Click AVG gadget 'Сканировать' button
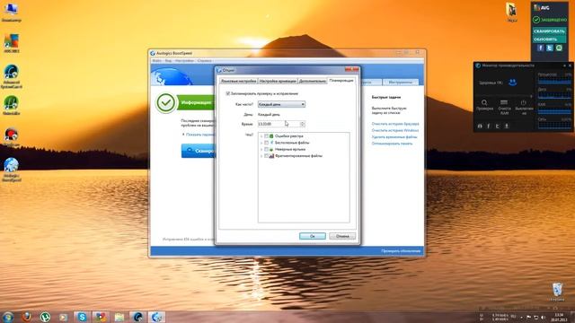This screenshot has height=323, width=575. tap(549, 31)
